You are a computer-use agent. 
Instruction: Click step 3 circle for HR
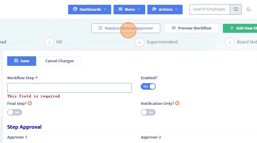pyautogui.click(x=49, y=42)
